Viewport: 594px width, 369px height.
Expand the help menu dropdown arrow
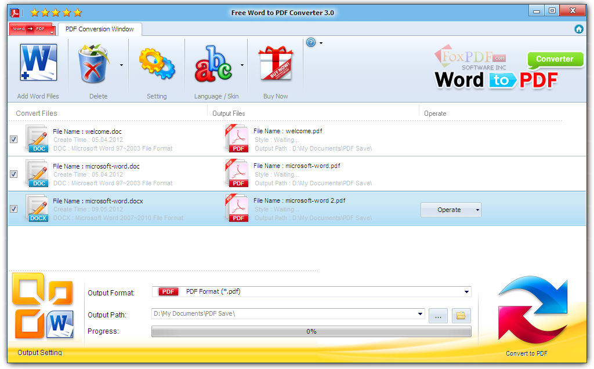[x=321, y=43]
